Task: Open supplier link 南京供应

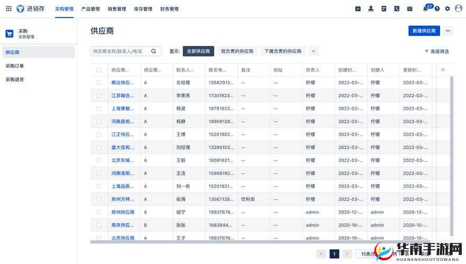Action: (123, 225)
